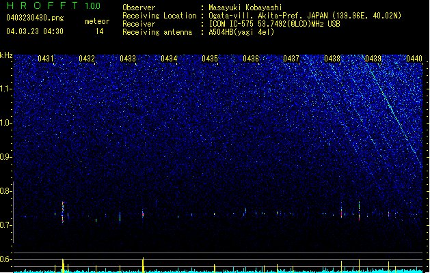
Task: Click the 0439 time marker
Action: 373,58
